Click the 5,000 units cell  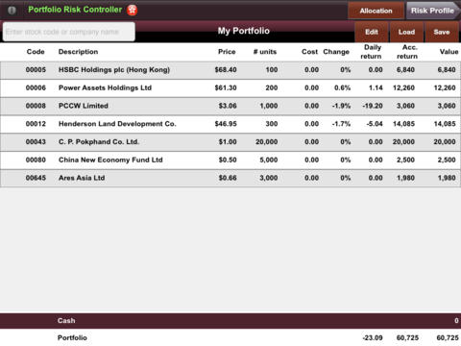coord(269,160)
